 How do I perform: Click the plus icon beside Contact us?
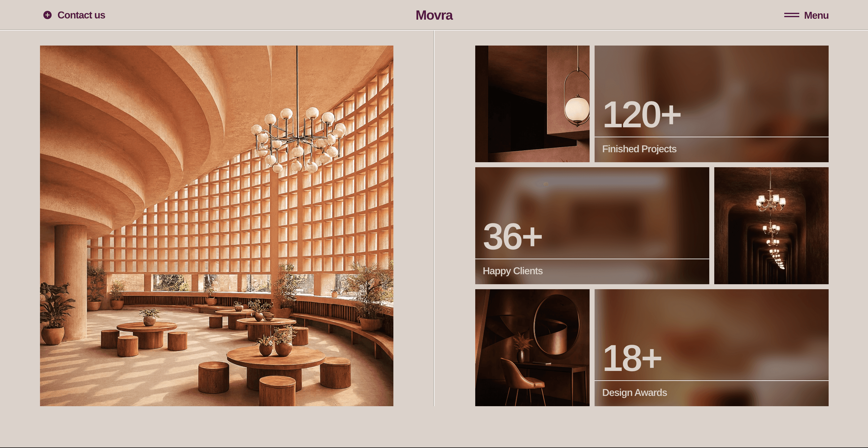(47, 15)
